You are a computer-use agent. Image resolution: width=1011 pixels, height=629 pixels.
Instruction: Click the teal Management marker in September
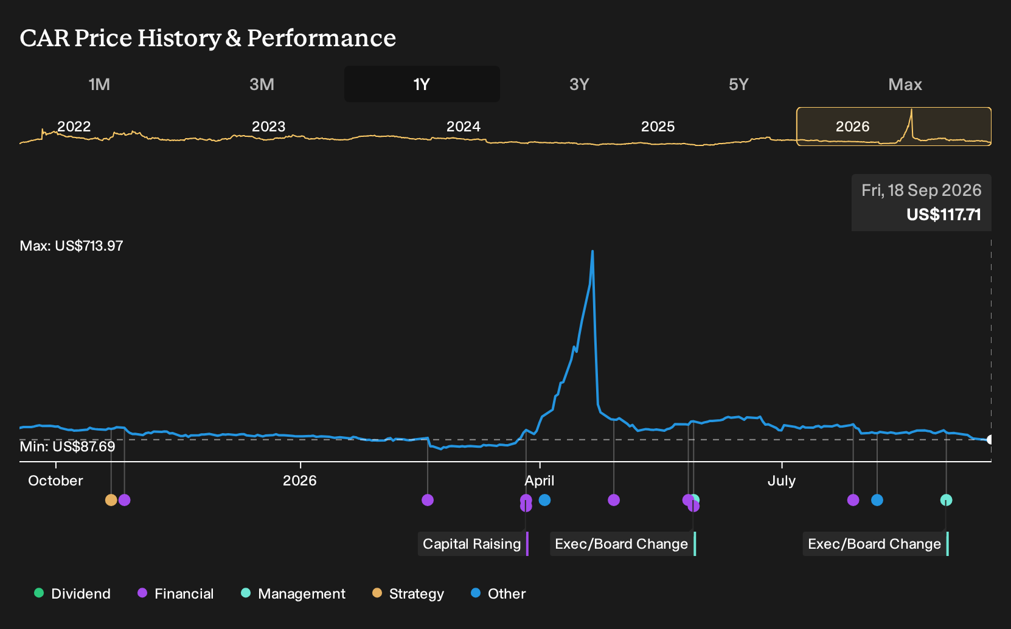point(946,500)
